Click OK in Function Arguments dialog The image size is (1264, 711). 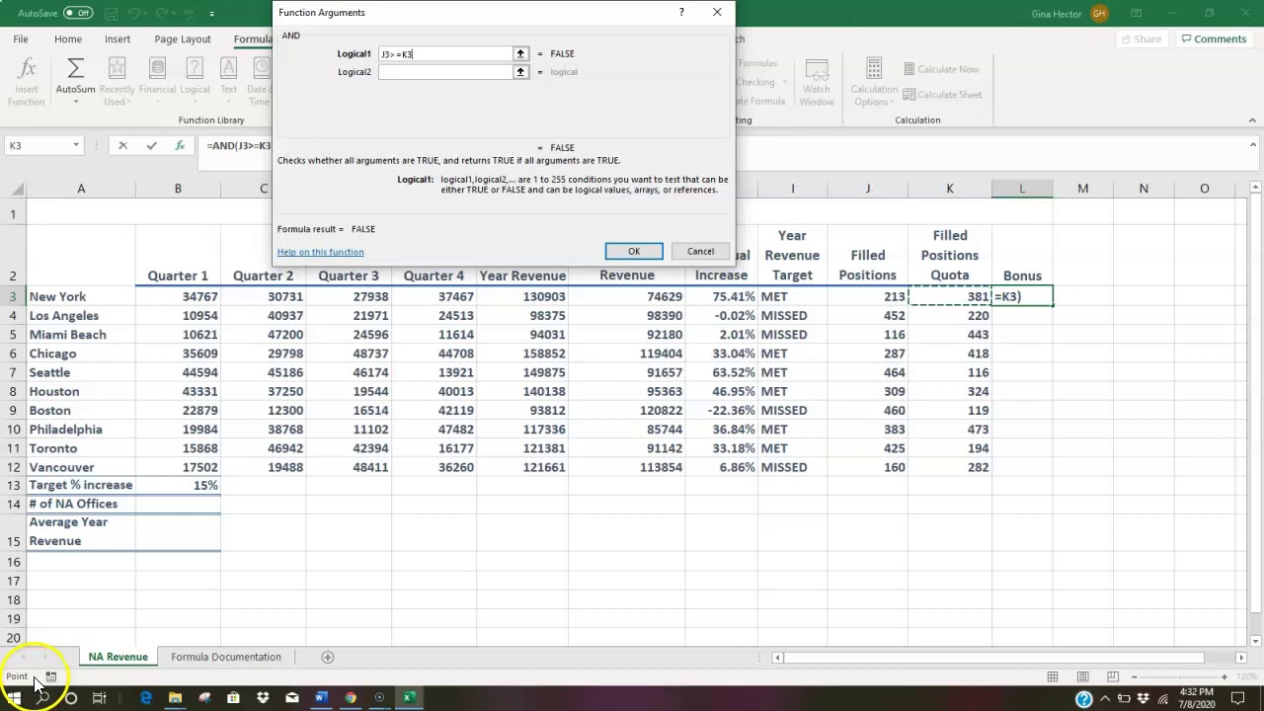(634, 251)
